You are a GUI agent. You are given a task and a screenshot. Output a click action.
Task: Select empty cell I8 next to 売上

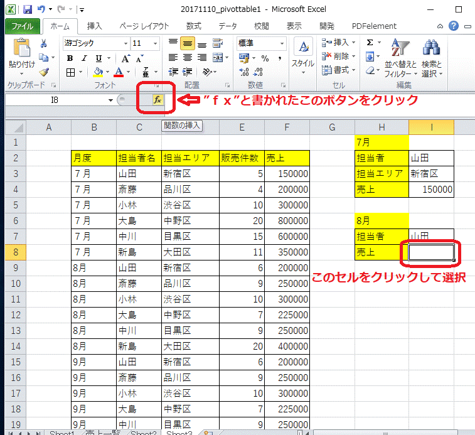pos(430,252)
